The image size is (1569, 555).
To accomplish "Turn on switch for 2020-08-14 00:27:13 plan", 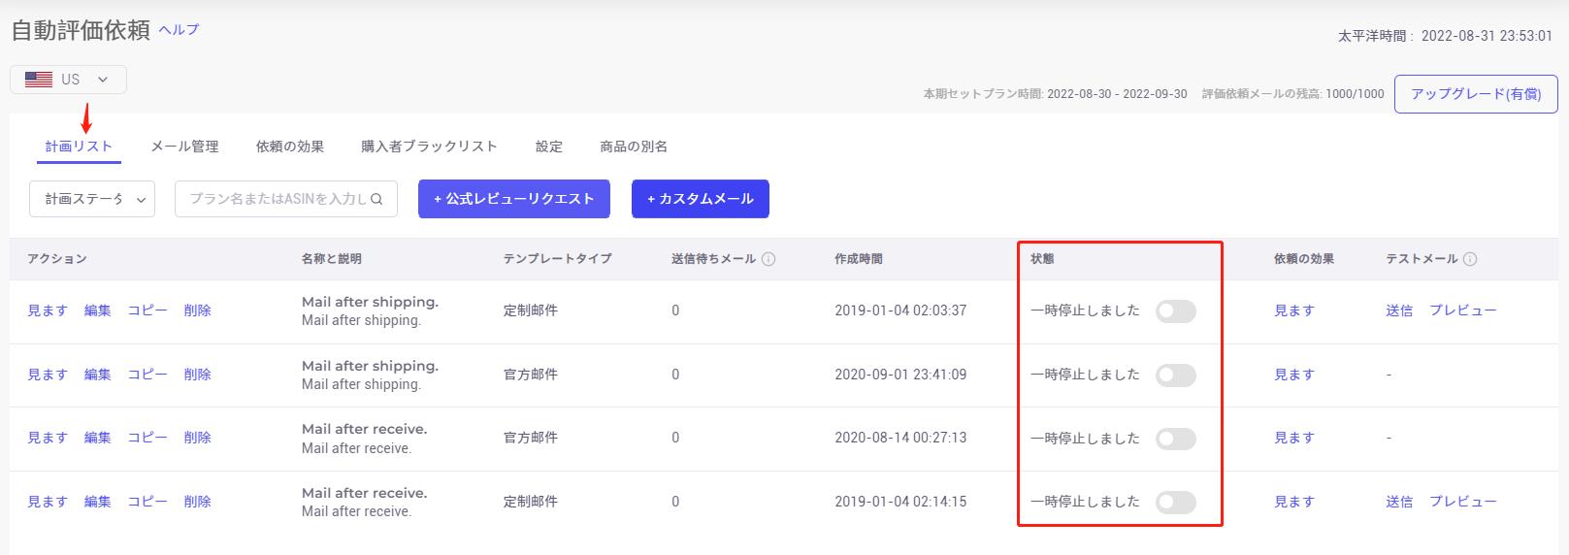I will click(1175, 439).
